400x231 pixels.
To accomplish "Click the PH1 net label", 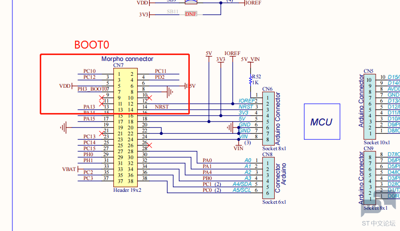I will pyautogui.click(x=88, y=161).
